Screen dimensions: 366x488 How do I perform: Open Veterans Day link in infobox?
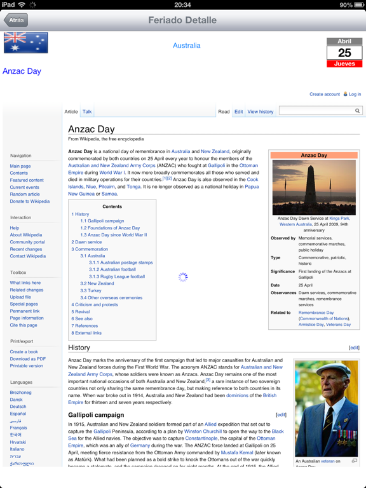click(x=338, y=324)
